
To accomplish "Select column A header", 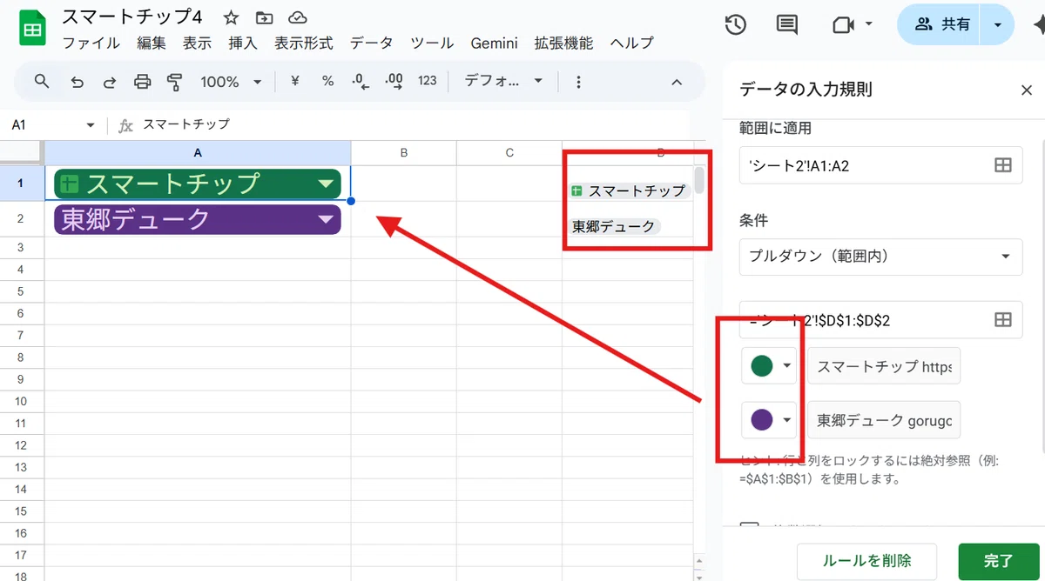I will (198, 152).
